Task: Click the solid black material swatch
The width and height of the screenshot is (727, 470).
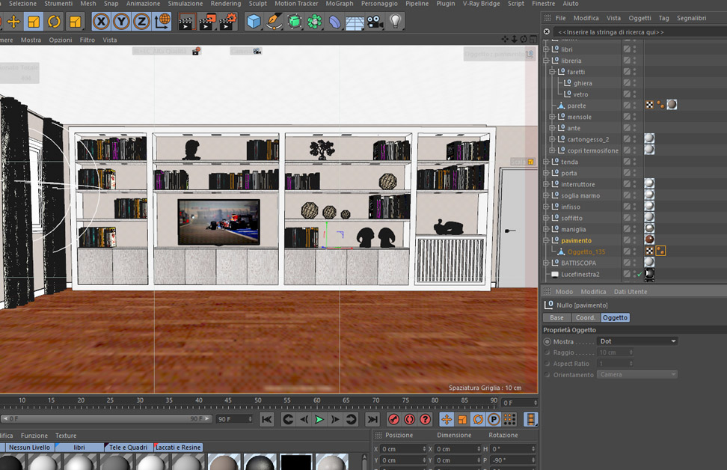Action: [295, 462]
